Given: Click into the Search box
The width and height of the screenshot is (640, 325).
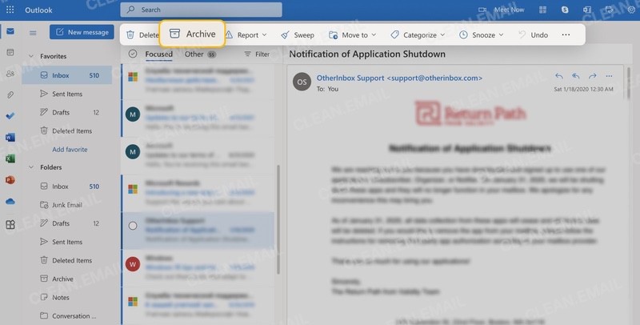Looking at the screenshot, I should point(202,10).
